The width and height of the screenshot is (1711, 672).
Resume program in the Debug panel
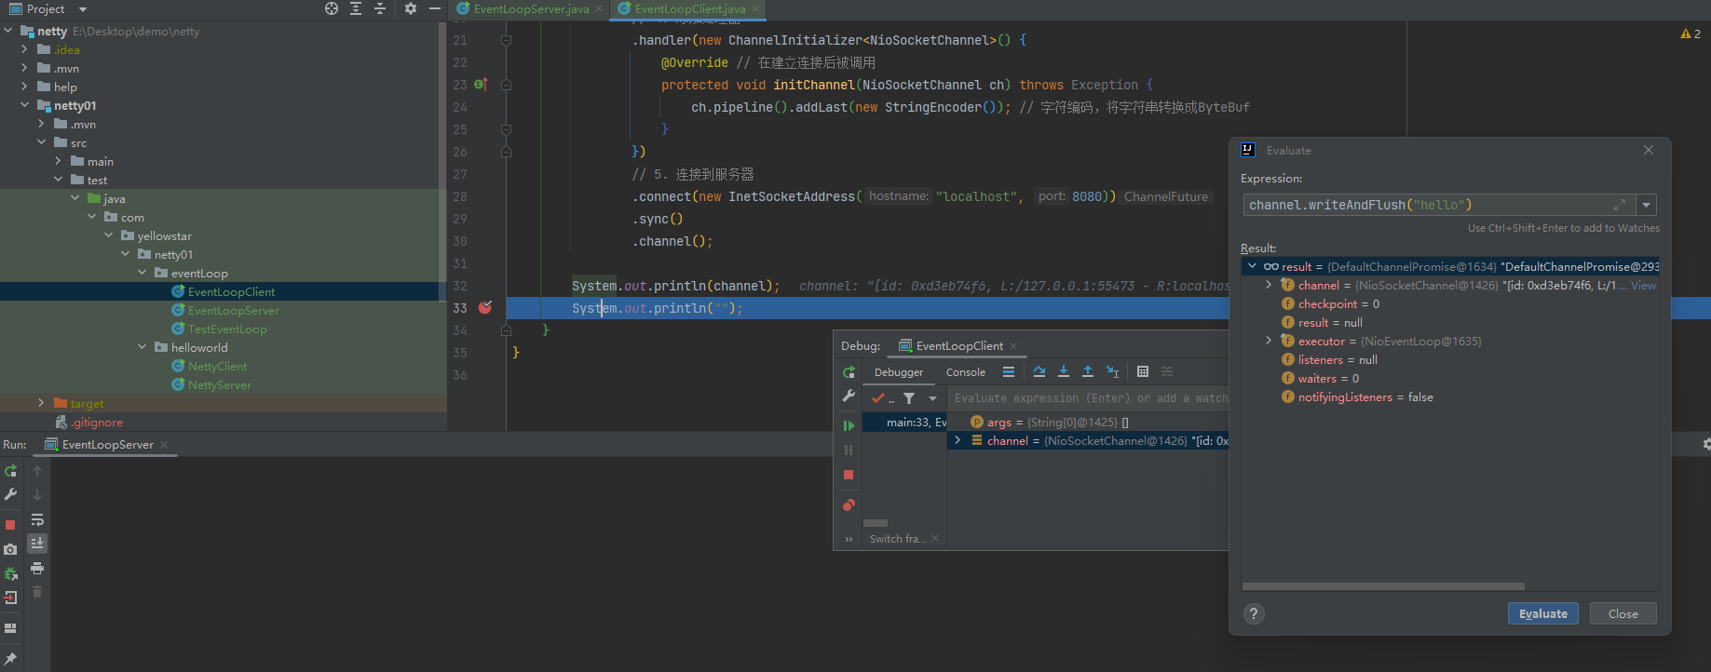[x=849, y=425]
